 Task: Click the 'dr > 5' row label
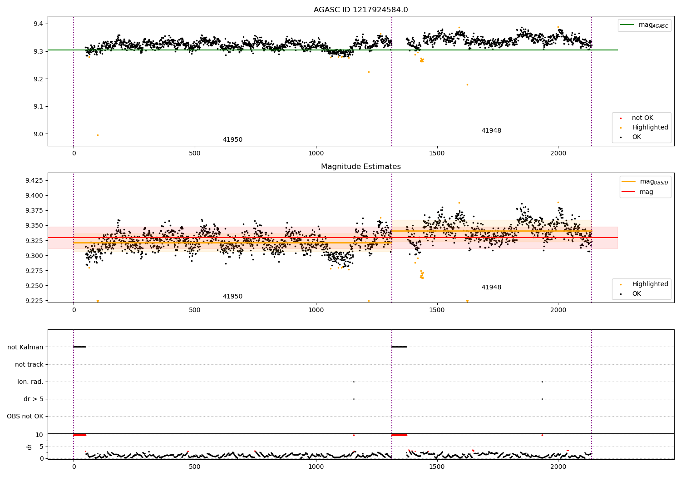tap(34, 399)
